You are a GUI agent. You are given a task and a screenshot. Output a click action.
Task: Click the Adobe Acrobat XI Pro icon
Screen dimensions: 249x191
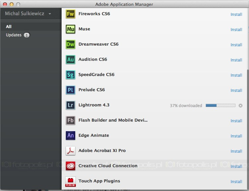pyautogui.click(x=70, y=151)
